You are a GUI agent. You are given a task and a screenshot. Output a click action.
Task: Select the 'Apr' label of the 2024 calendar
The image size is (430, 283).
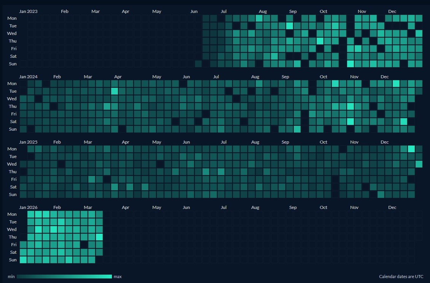click(x=118, y=77)
